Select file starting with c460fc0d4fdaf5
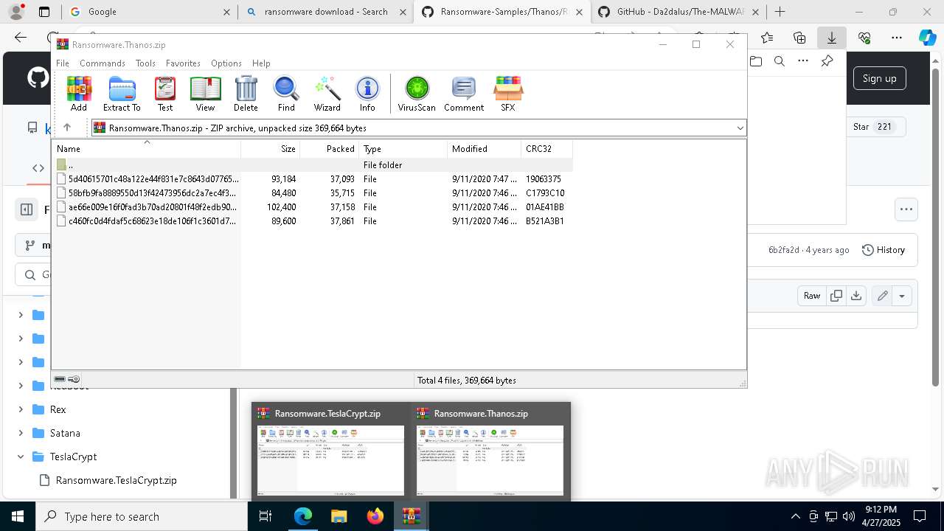This screenshot has width=944, height=531. 311,221
